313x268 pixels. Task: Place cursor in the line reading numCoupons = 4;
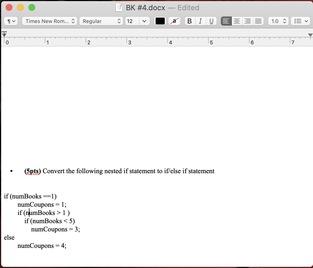pos(42,246)
